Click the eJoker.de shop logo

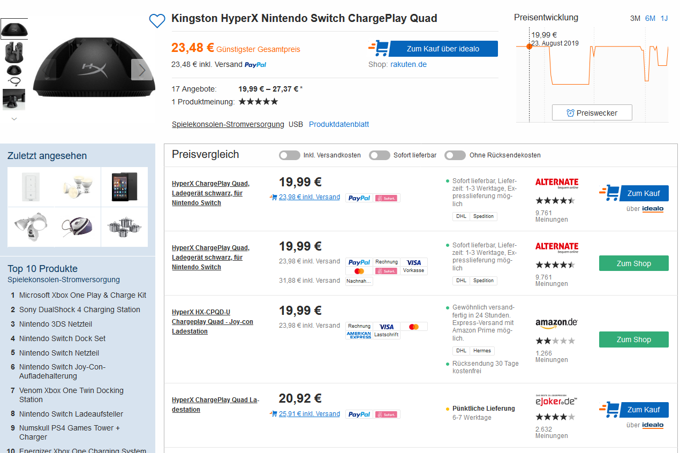[556, 401]
